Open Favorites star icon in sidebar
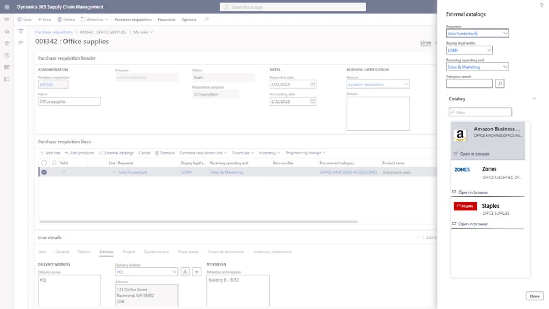Image resolution: width=549 pixels, height=309 pixels. coord(7,43)
